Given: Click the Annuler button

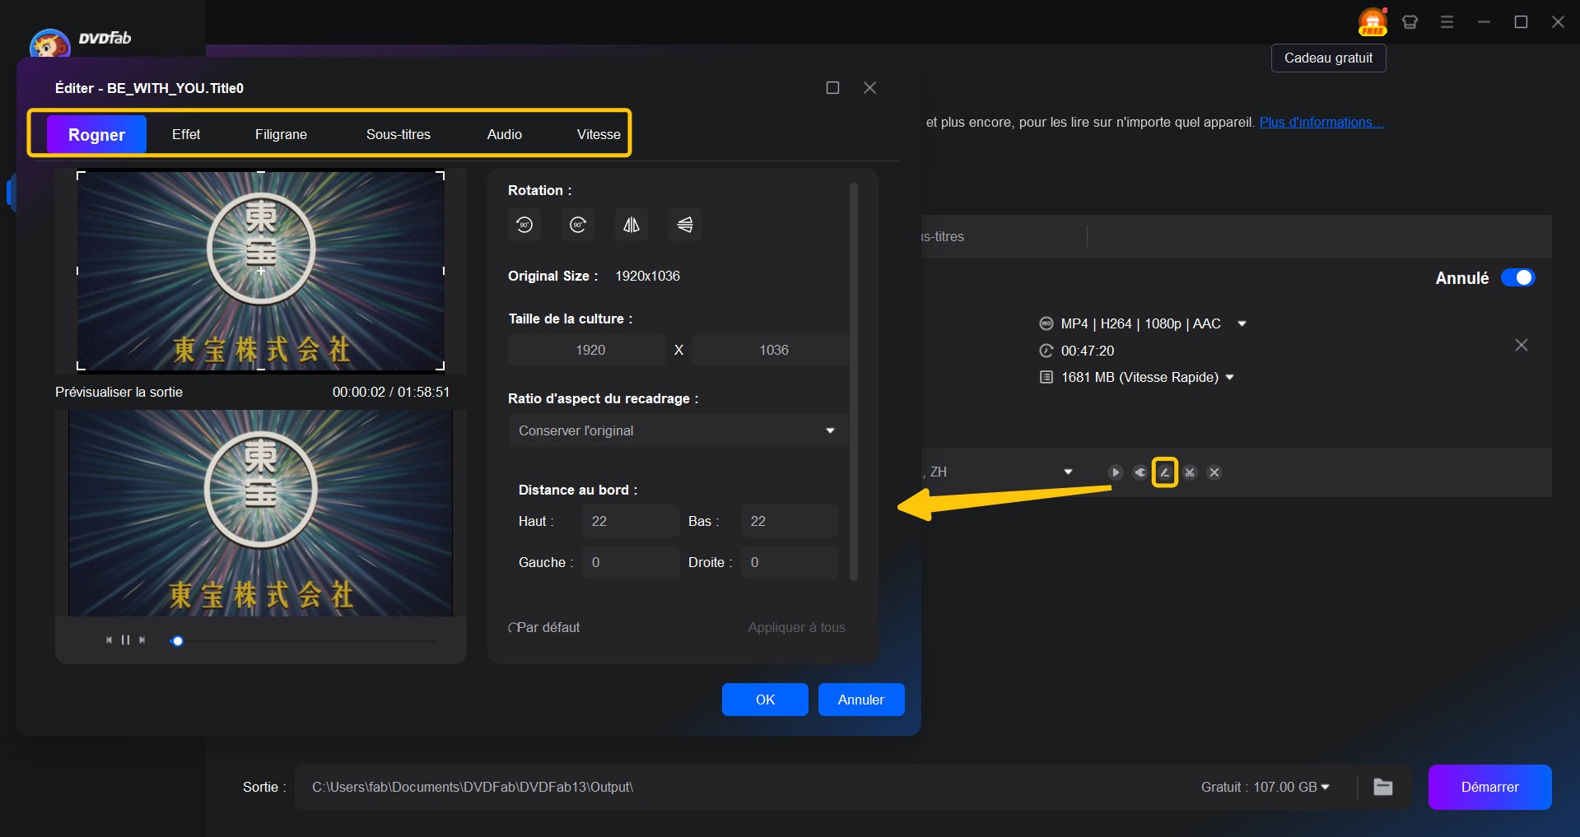Looking at the screenshot, I should pos(861,700).
